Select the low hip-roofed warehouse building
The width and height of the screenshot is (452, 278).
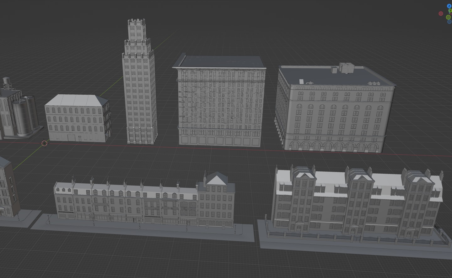coord(78,118)
